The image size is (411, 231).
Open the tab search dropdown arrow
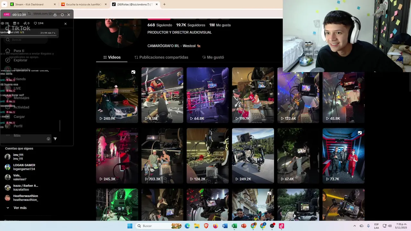[x=4, y=4]
